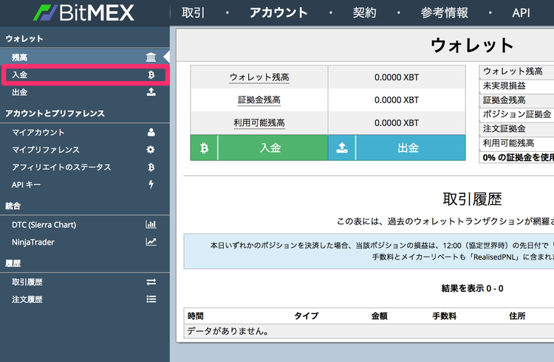
Task: Open the 取引 top menu
Action: pos(193,13)
